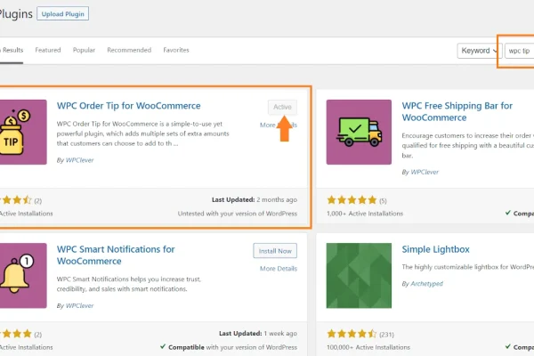Open WPCIever author link under Smart Notifications
The image size is (534, 356).
point(80,305)
